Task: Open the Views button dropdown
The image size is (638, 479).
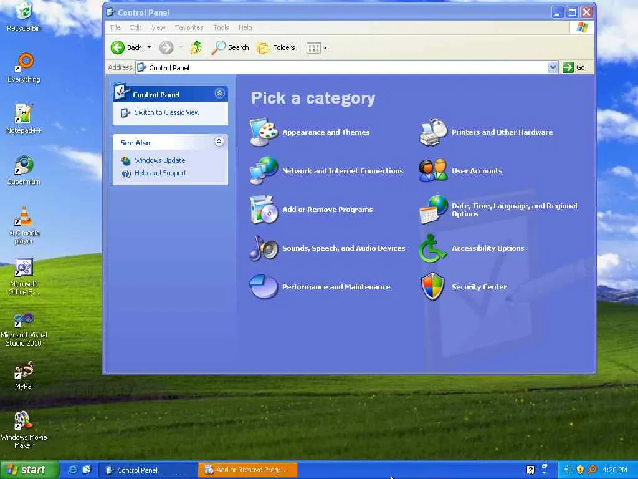Action: point(325,48)
